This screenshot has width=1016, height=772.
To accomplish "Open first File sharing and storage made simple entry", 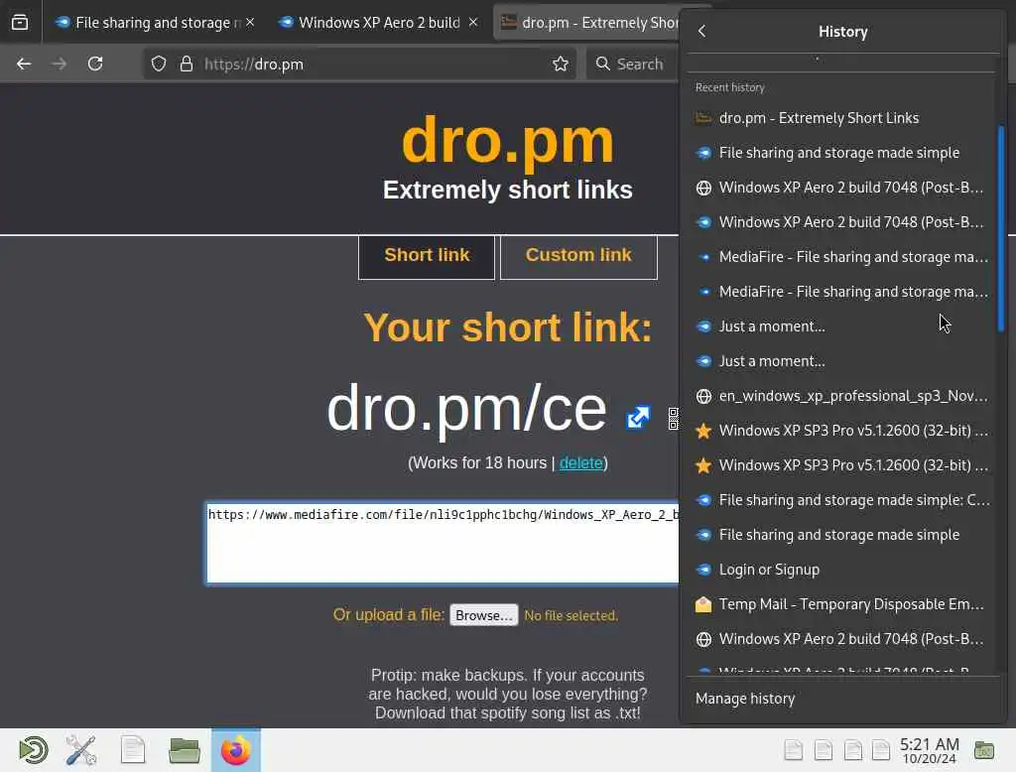I will coord(841,153).
